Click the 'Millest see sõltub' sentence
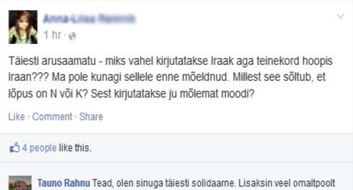The image size is (353, 190). [279, 77]
